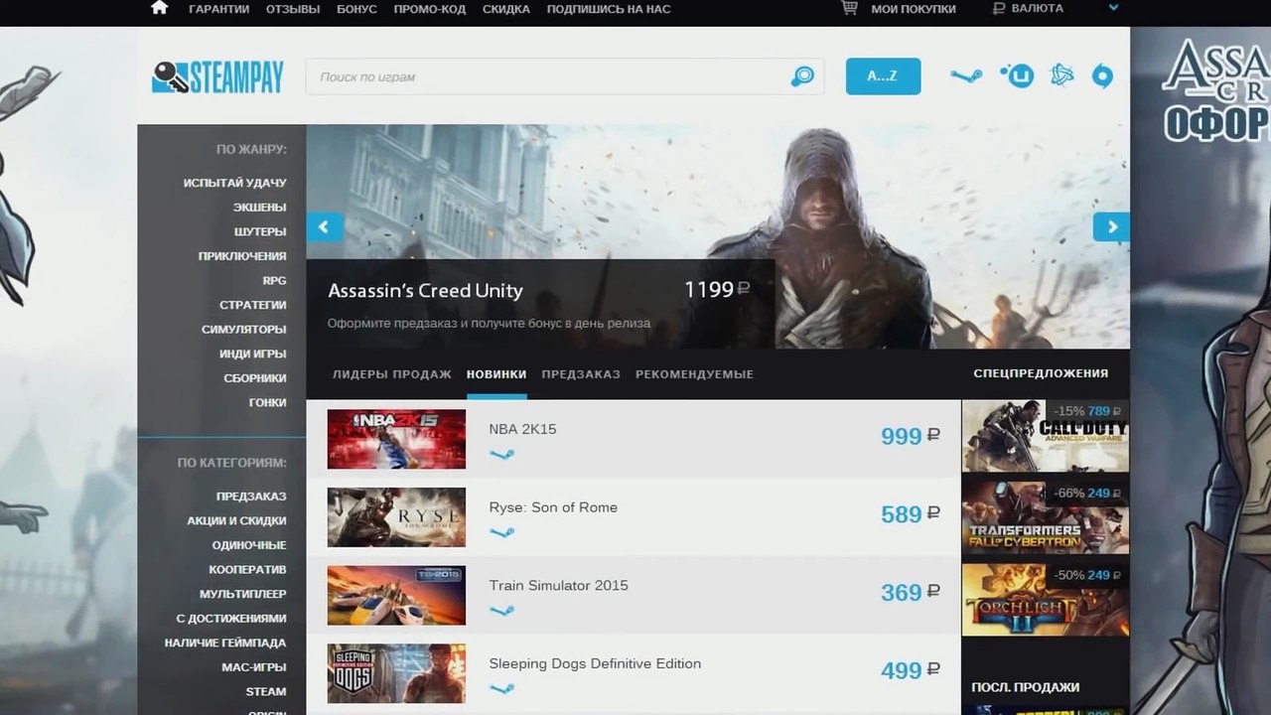1271x715 pixels.
Task: Click the A...Z catalog button
Action: (x=883, y=76)
